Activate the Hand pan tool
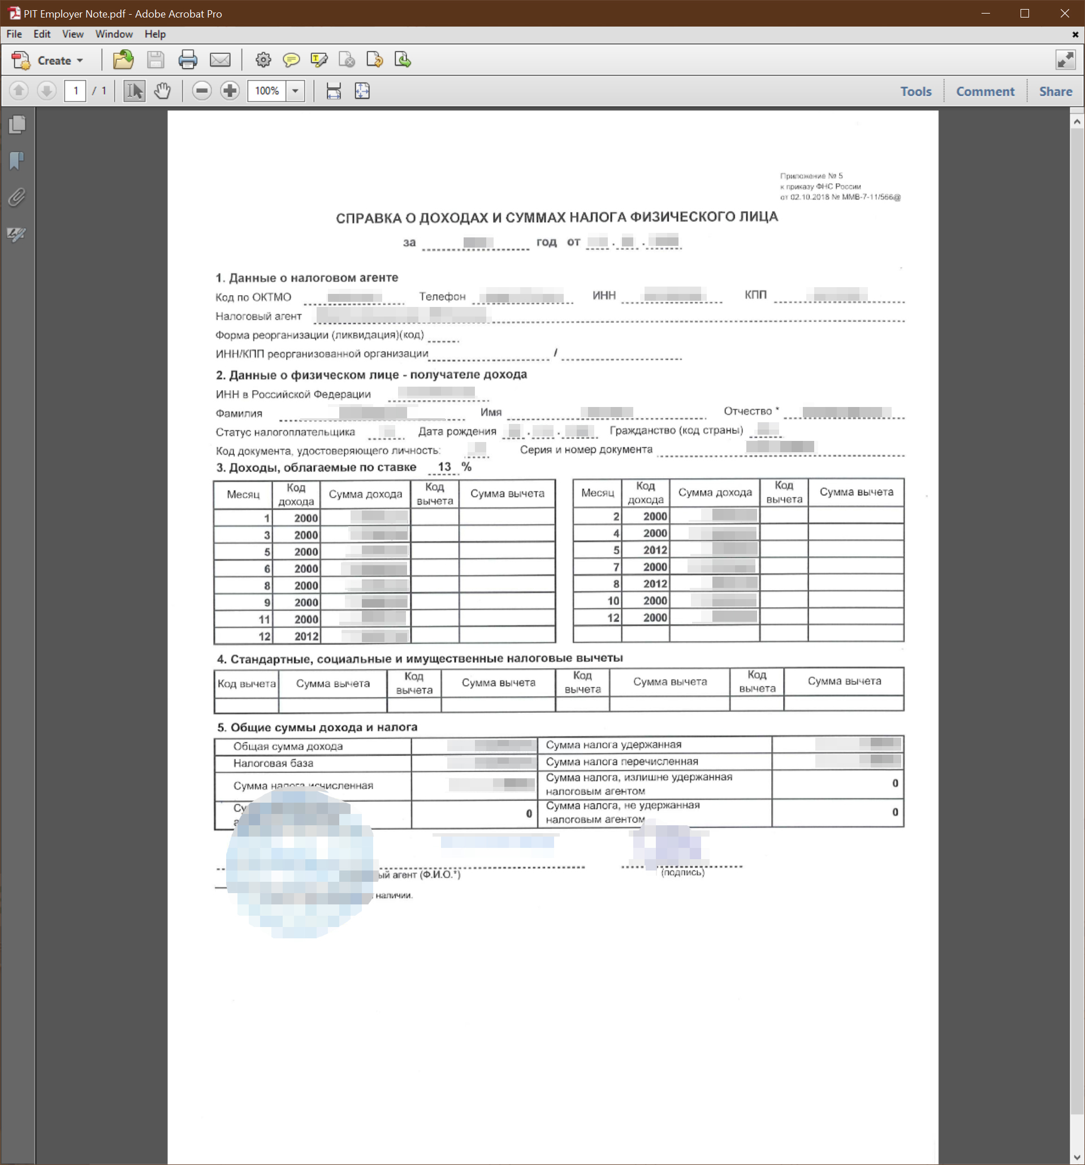 point(162,91)
